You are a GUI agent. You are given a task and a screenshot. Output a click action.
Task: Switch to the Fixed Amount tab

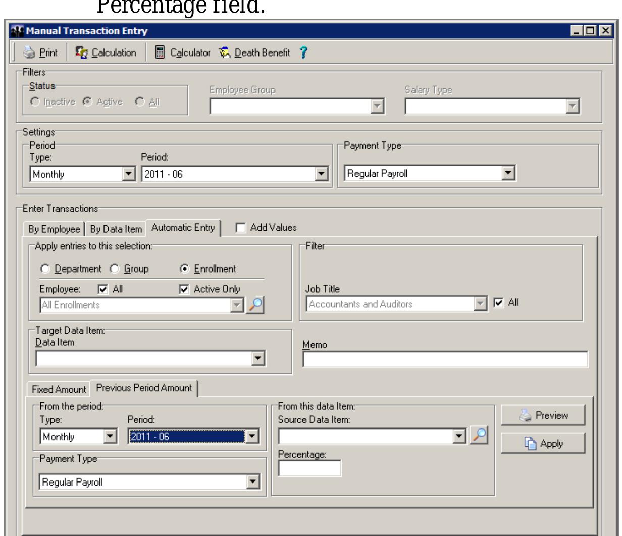pyautogui.click(x=59, y=389)
